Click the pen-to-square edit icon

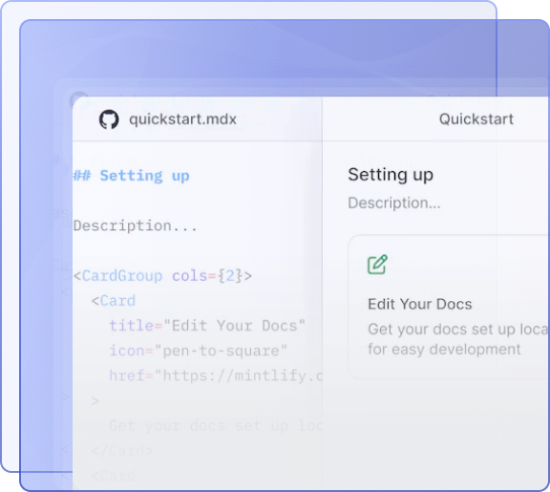tap(377, 265)
